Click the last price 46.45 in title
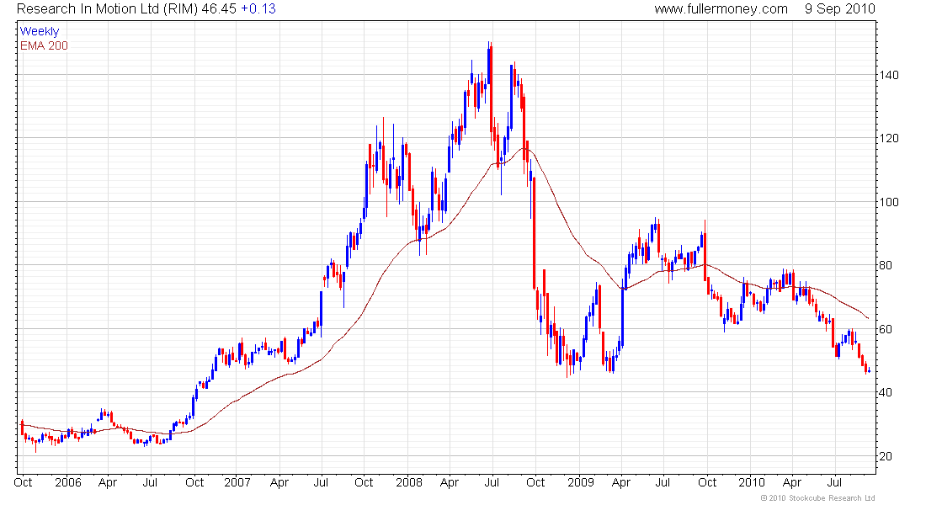 (x=219, y=9)
